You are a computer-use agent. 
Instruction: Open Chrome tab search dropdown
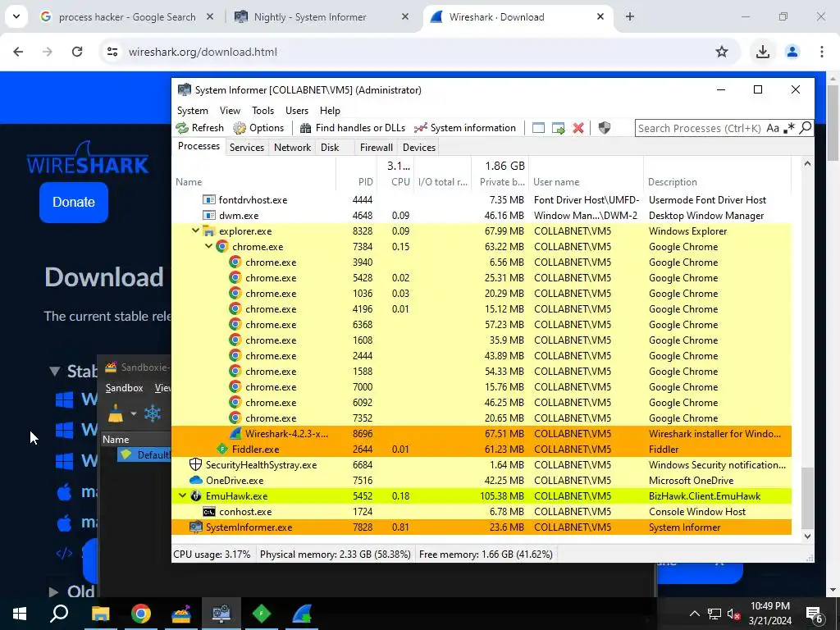[x=16, y=16]
